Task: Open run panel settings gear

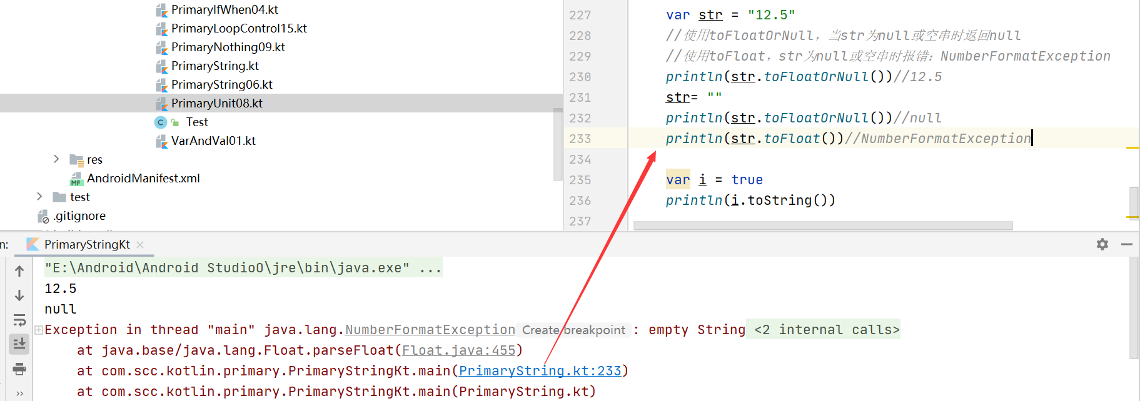Action: click(x=1102, y=244)
